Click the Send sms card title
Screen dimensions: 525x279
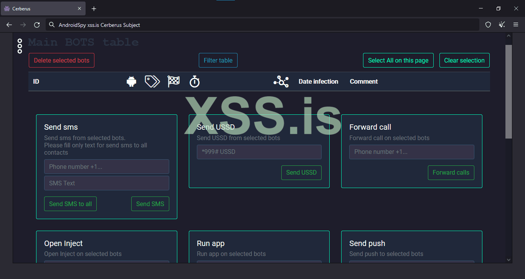61,127
